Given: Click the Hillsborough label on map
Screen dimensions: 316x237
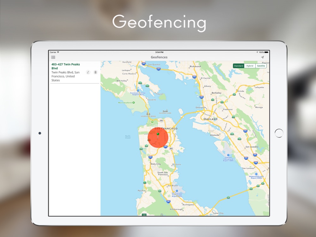Looking at the screenshot, I should tap(176, 209).
